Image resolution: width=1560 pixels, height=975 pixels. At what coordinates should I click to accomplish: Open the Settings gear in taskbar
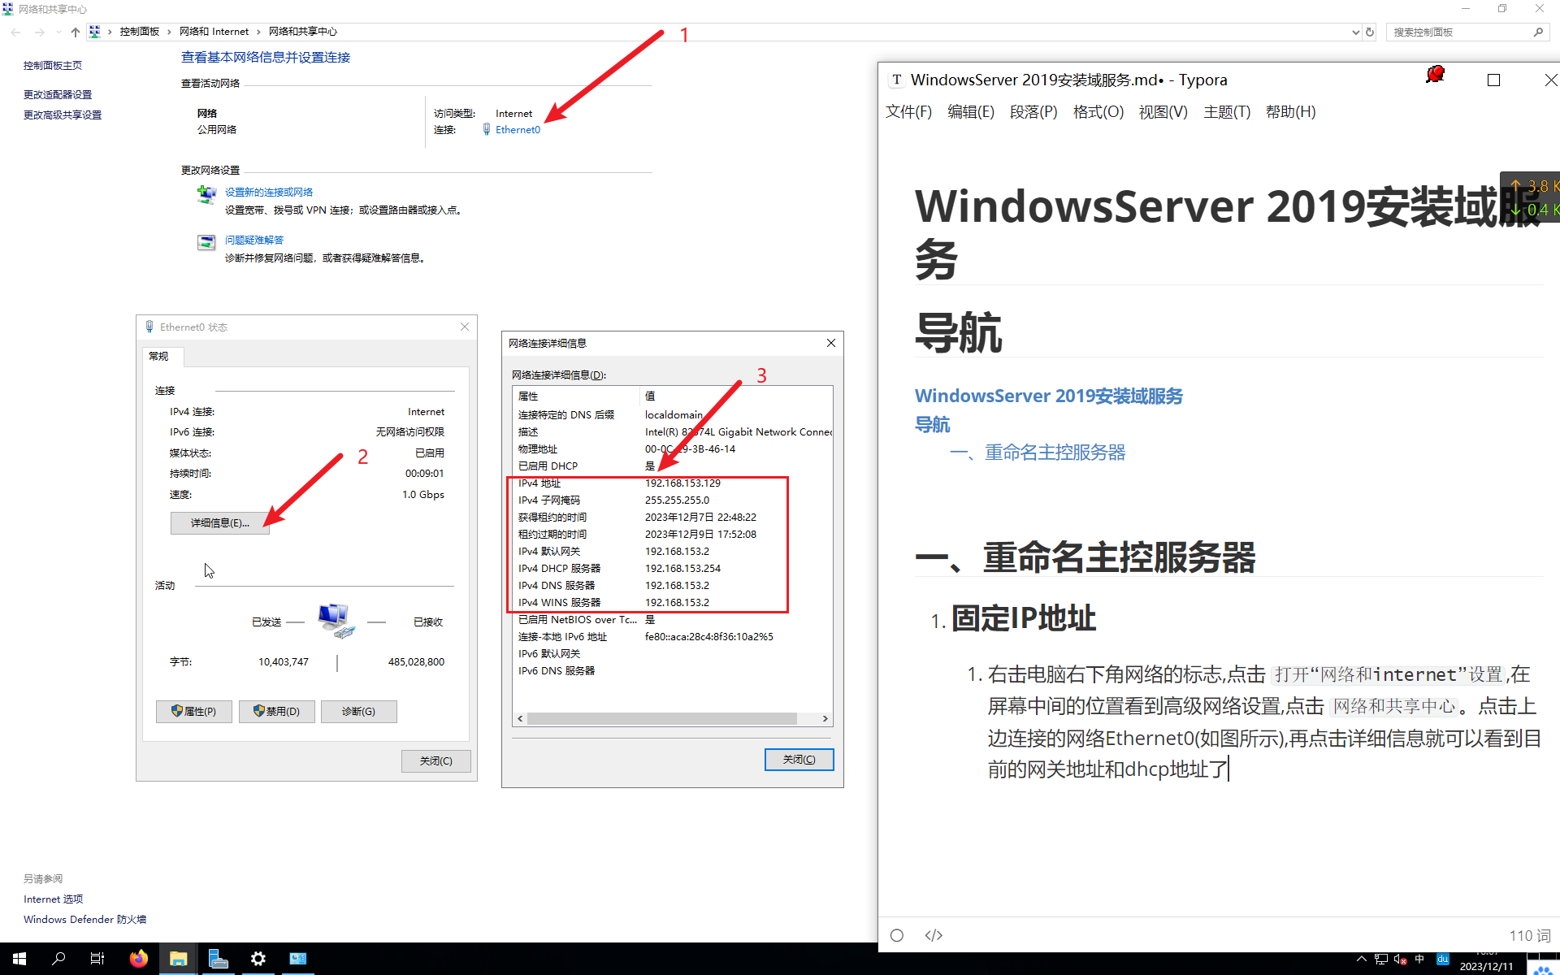pos(258,959)
